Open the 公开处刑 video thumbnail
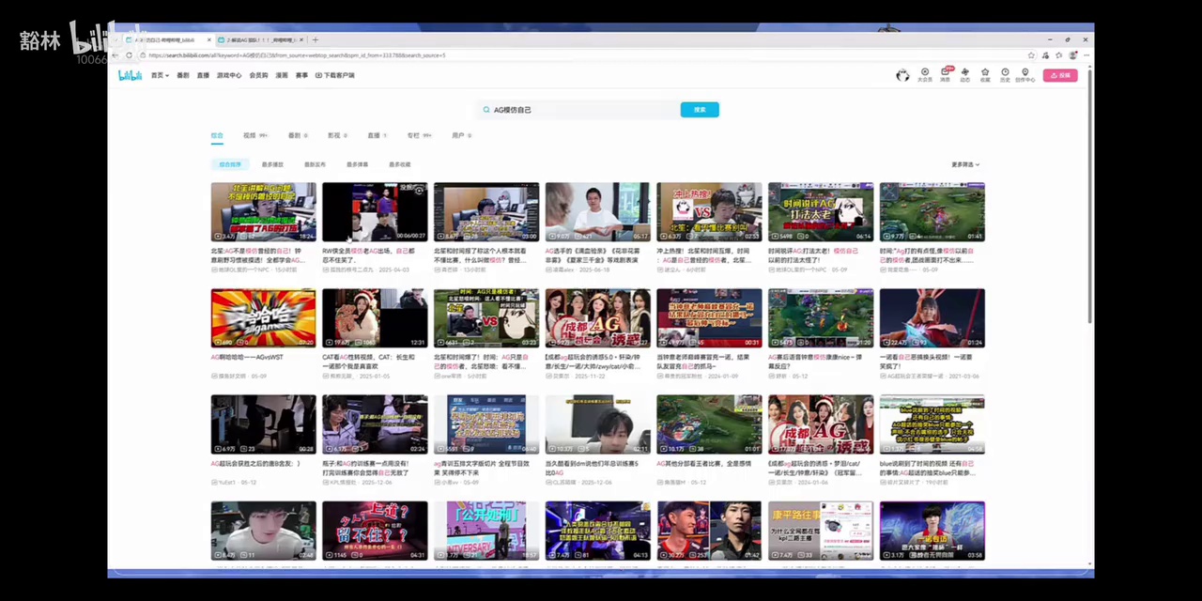Image resolution: width=1202 pixels, height=601 pixels. point(486,531)
